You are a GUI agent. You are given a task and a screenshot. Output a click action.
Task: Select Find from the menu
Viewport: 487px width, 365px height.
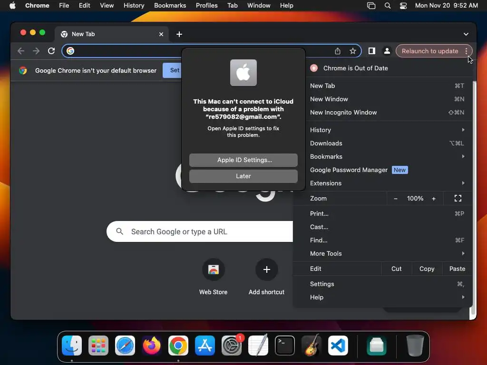(x=383, y=240)
